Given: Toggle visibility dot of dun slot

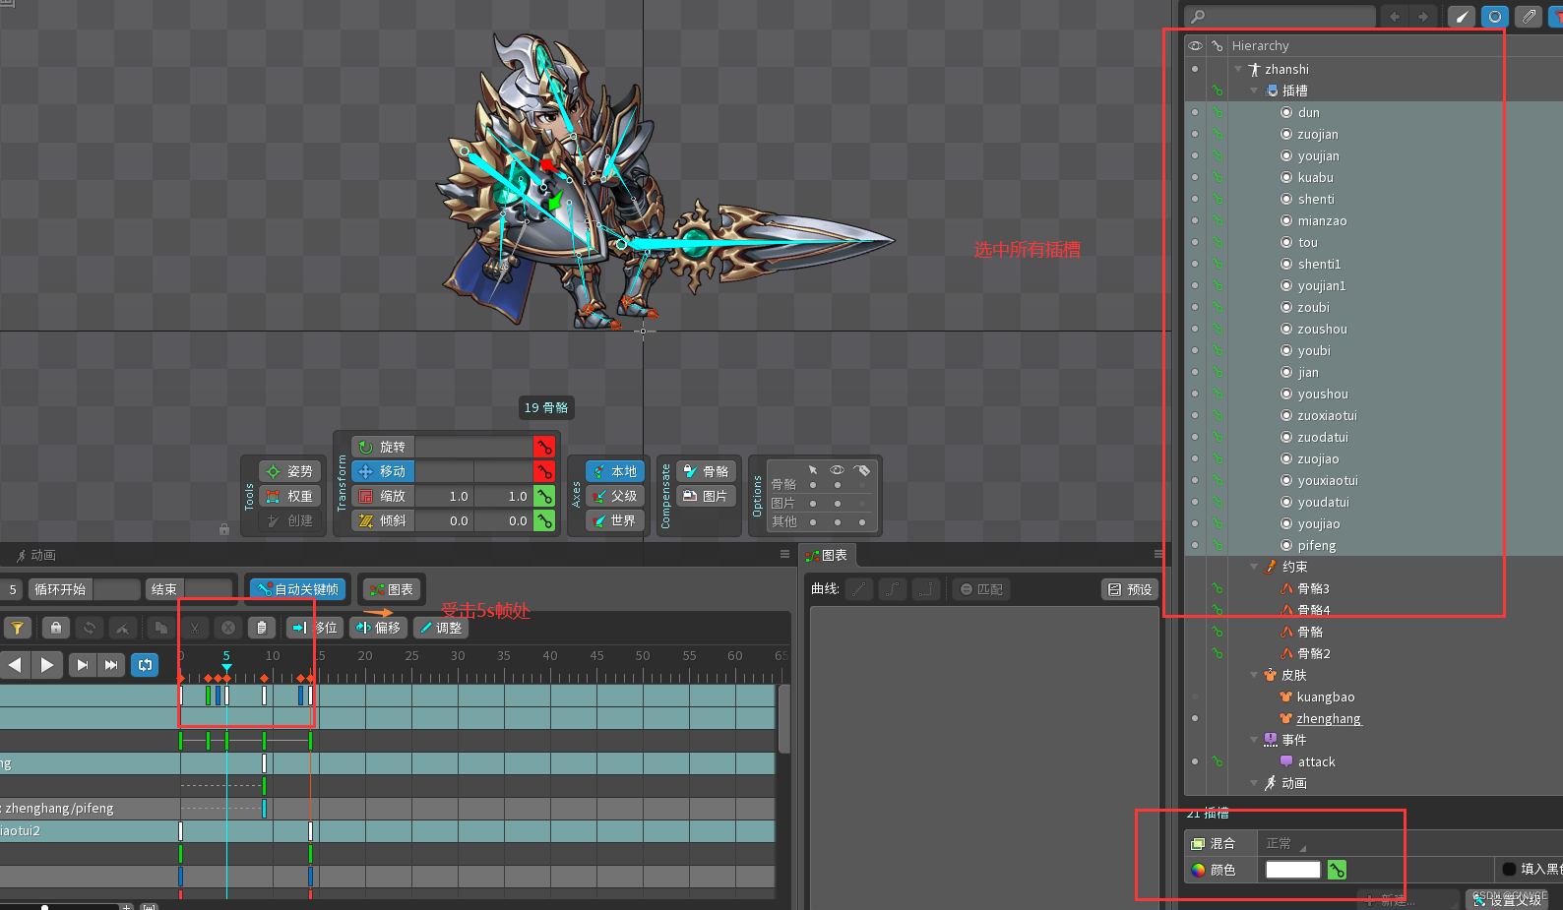Looking at the screenshot, I should click(1195, 112).
